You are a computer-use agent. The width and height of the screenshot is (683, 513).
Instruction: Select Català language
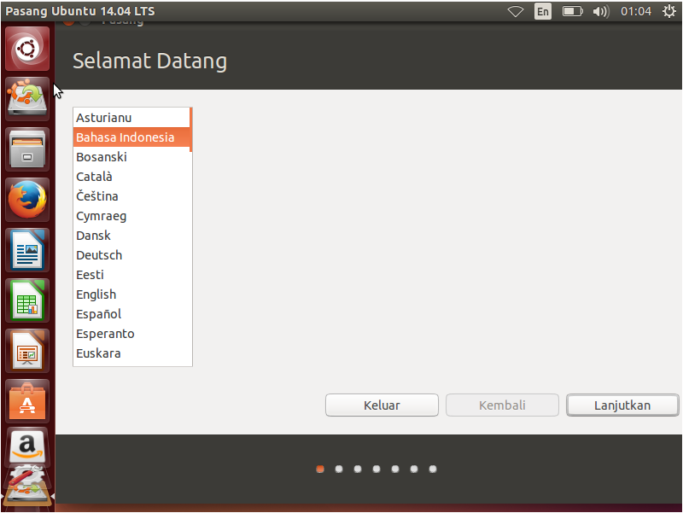click(131, 177)
